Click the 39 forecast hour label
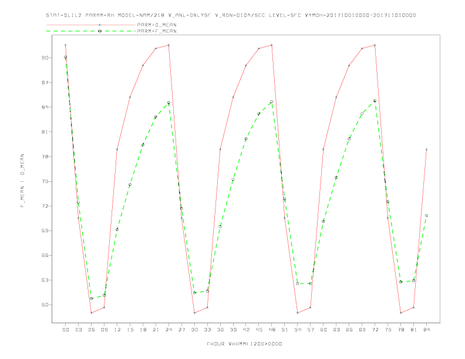 [x=233, y=330]
